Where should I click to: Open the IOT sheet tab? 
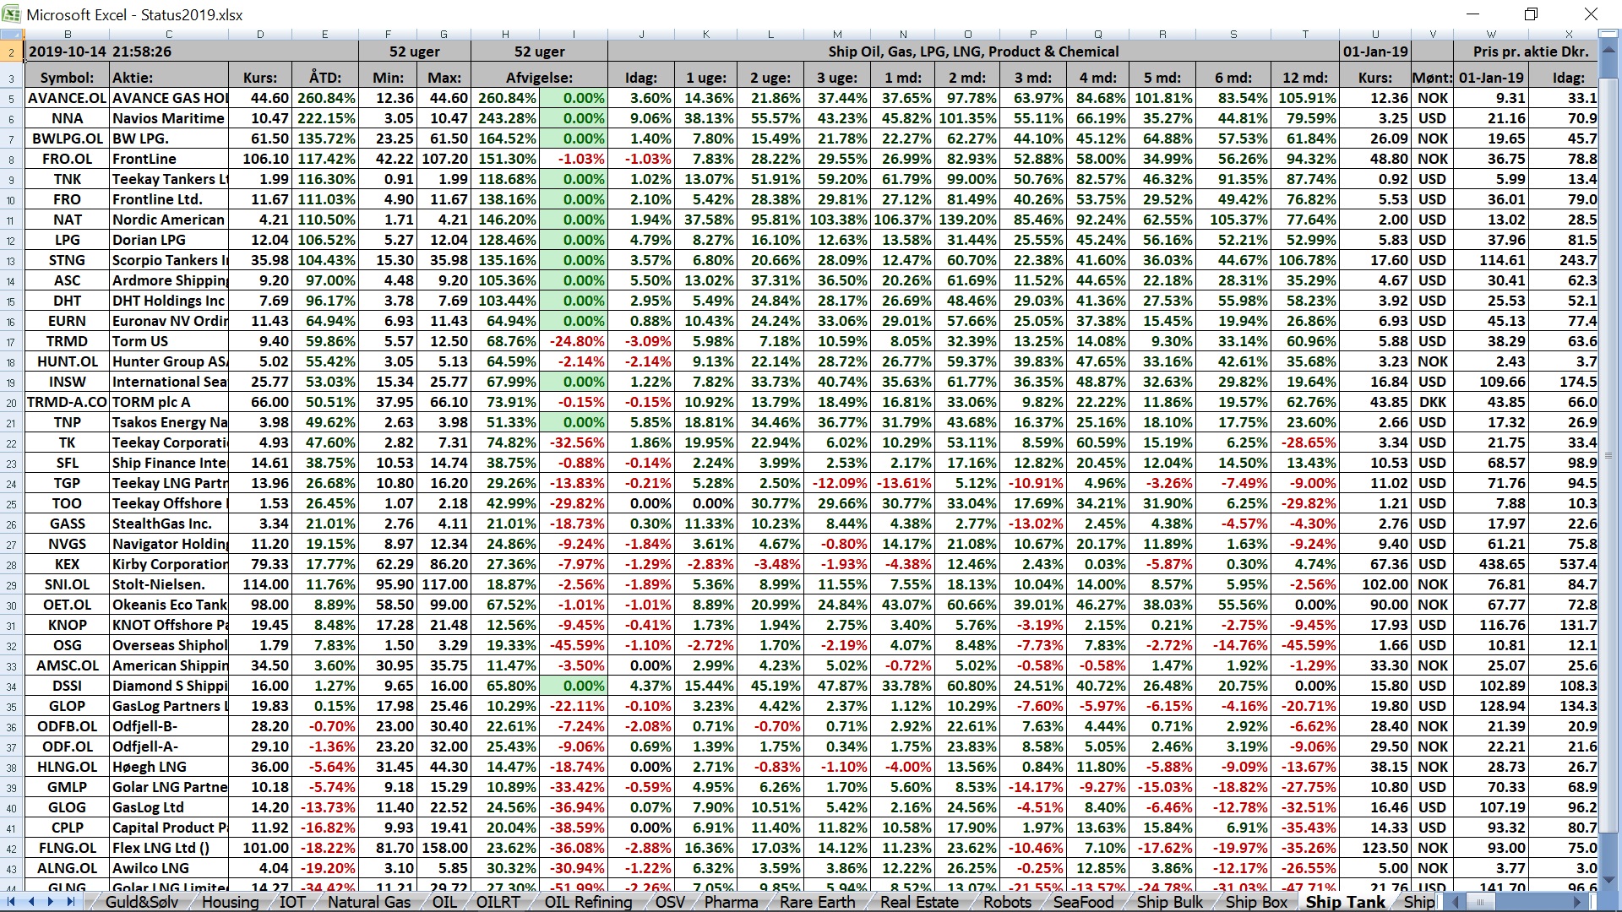(292, 902)
